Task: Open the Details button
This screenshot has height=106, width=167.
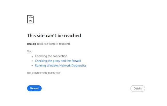Action: pos(137,88)
